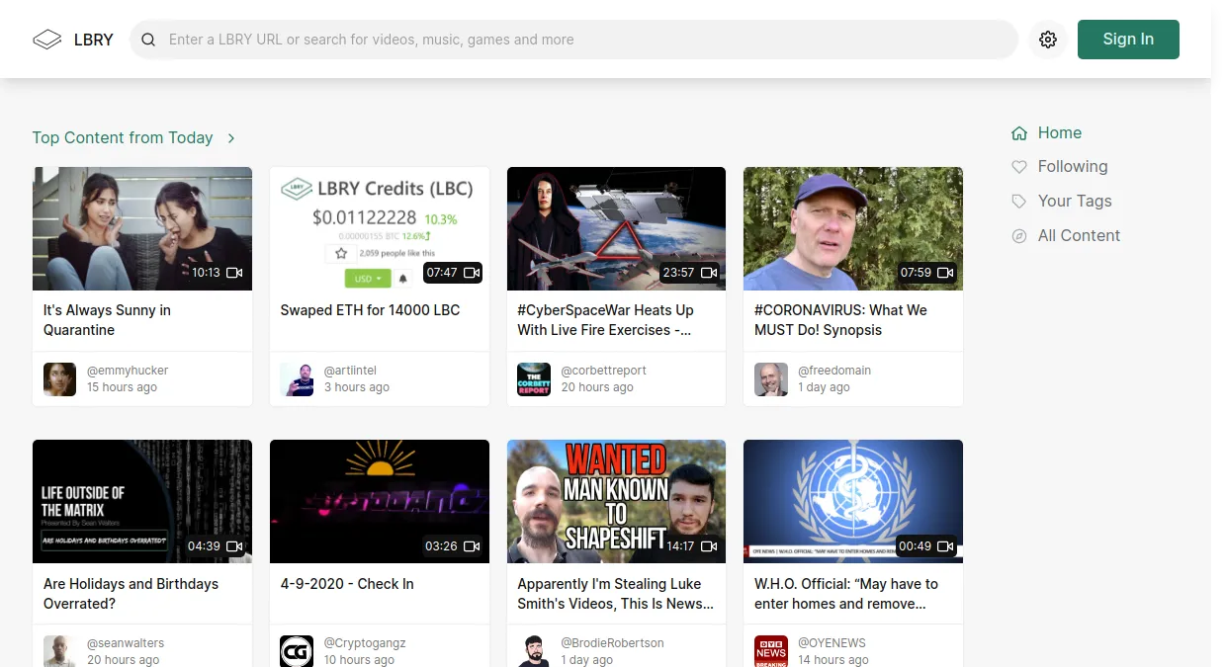Click title '#CyberSpaceWar Heats Up With Live Fire'
Image resolution: width=1226 pixels, height=667 pixels.
click(605, 320)
